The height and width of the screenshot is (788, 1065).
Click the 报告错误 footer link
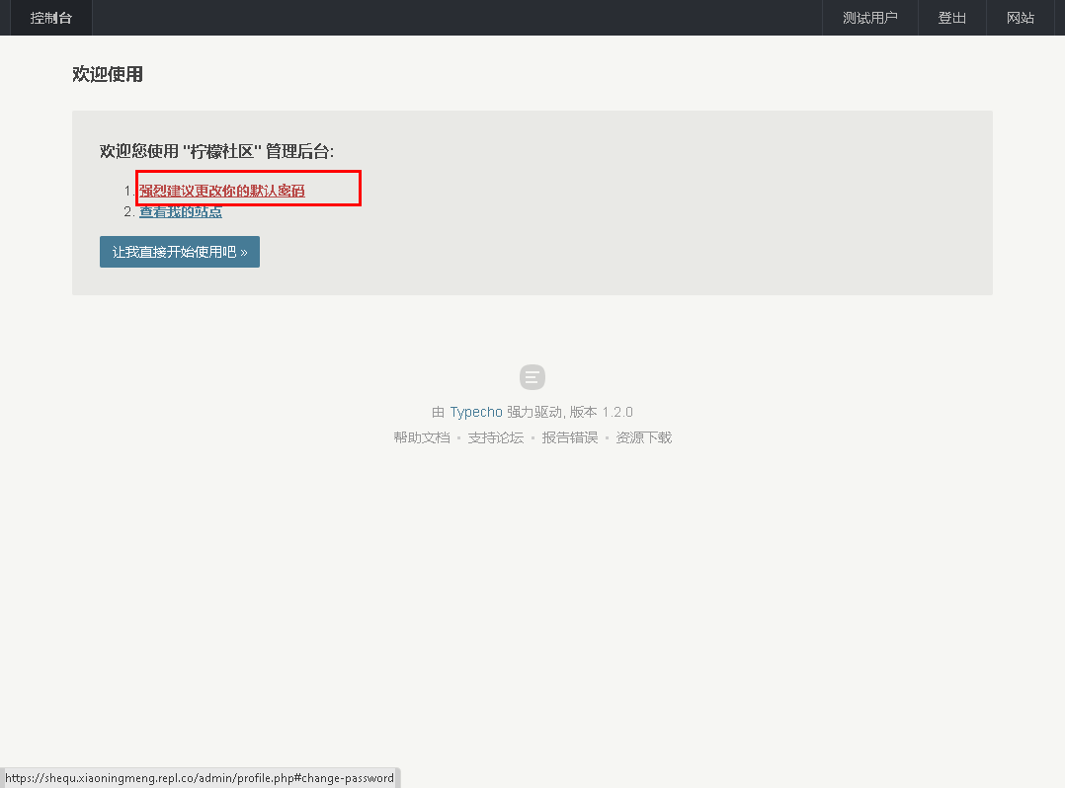click(x=570, y=437)
